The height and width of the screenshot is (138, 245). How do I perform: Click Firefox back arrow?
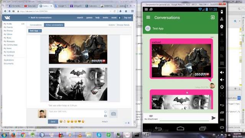[x=5, y=11]
